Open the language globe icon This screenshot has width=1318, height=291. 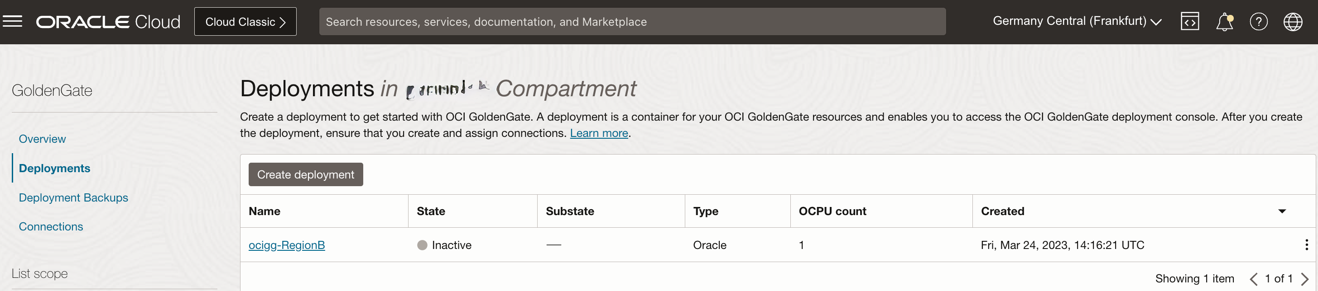pos(1293,21)
